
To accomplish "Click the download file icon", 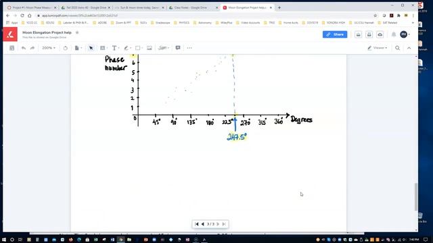I will tap(358, 34).
